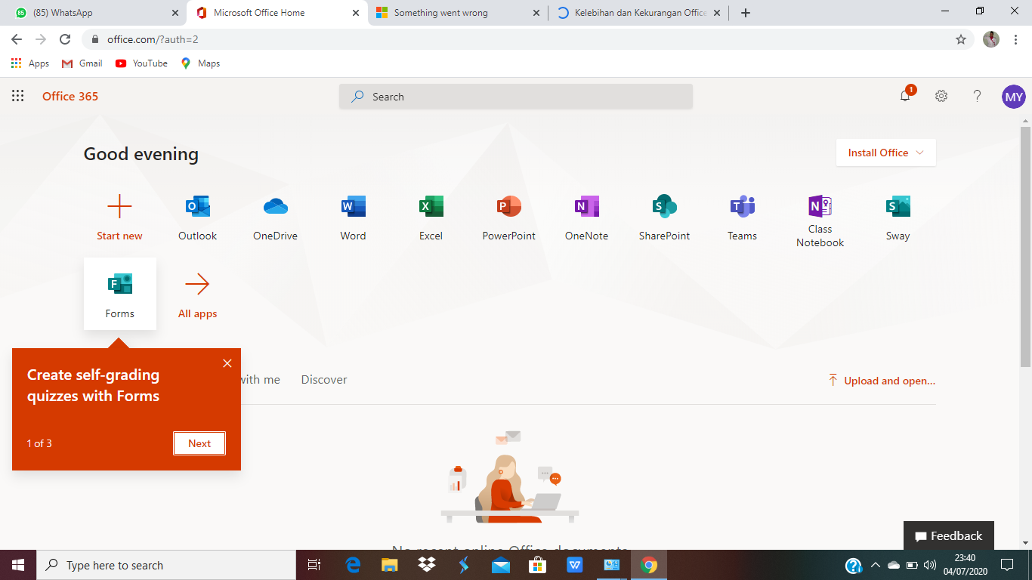Open SharePoint from the app list

coord(664,217)
